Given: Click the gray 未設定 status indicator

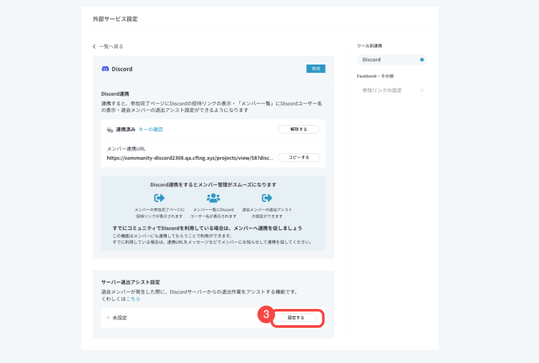Looking at the screenshot, I should (x=108, y=317).
